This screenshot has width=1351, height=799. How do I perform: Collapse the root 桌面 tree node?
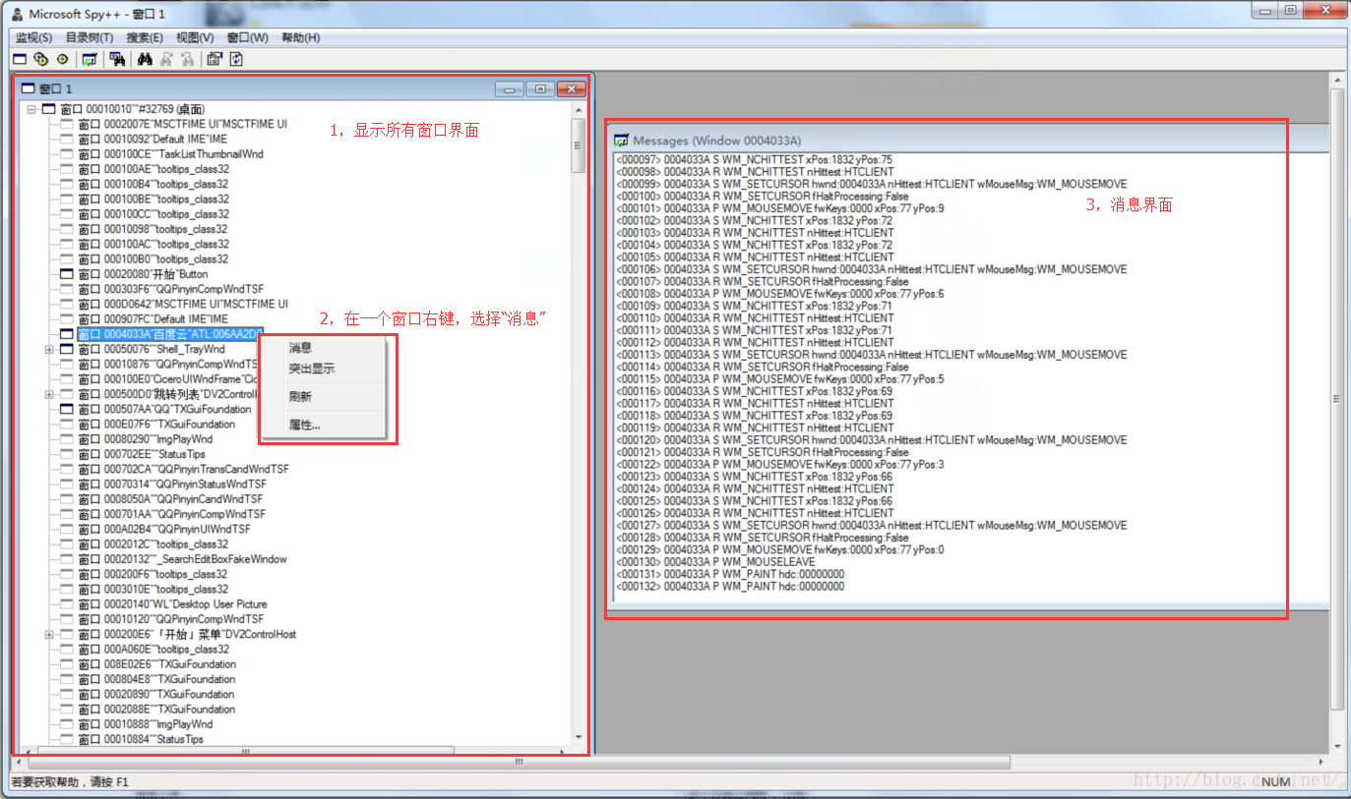31,109
